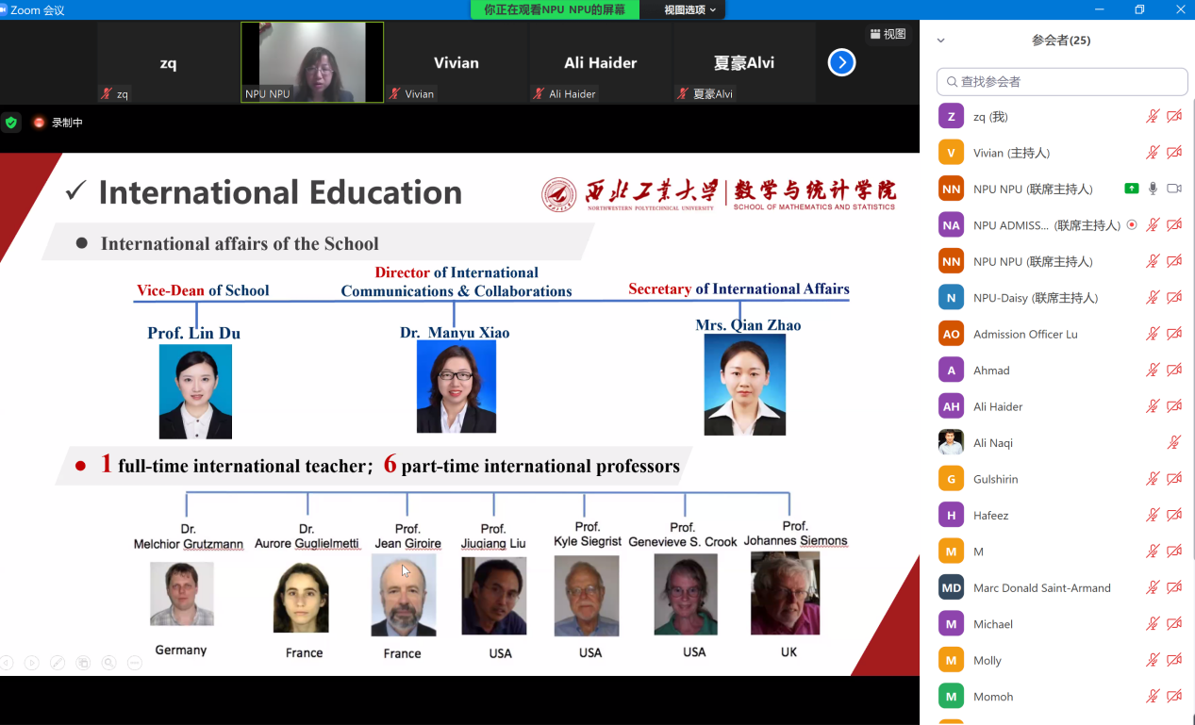This screenshot has height=725, width=1195.
Task: Collapse the participants panel with the chevron
Action: (x=940, y=41)
